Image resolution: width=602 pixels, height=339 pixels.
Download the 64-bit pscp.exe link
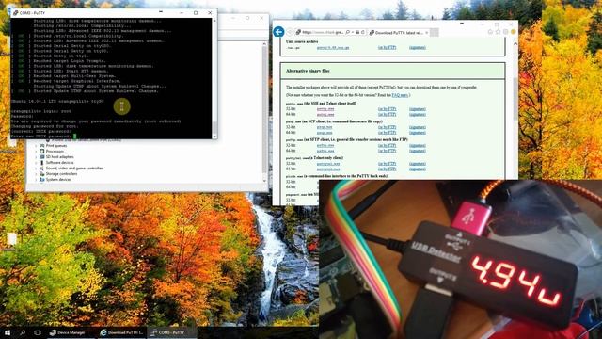[325, 133]
